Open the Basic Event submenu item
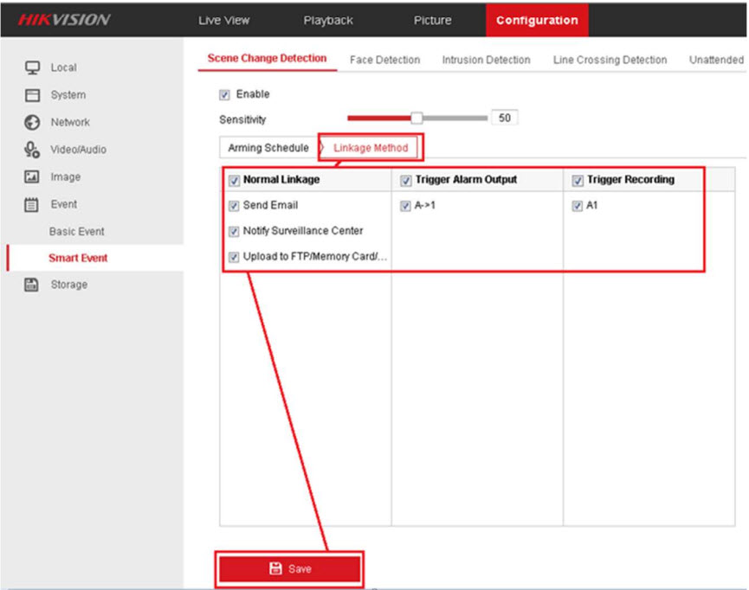 [76, 232]
